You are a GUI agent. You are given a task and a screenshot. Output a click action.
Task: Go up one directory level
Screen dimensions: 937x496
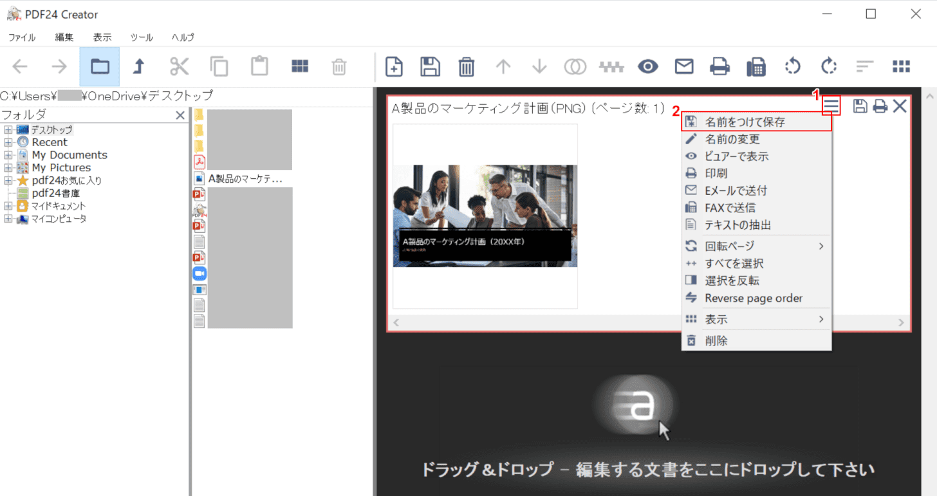tap(139, 66)
